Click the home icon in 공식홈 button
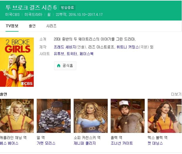Image resolution: width=182 pixels, height=154 pixels. click(58, 66)
